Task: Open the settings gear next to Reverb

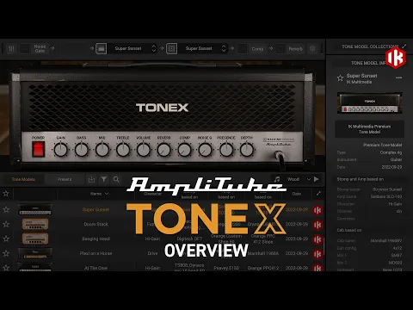Action: [x=312, y=49]
